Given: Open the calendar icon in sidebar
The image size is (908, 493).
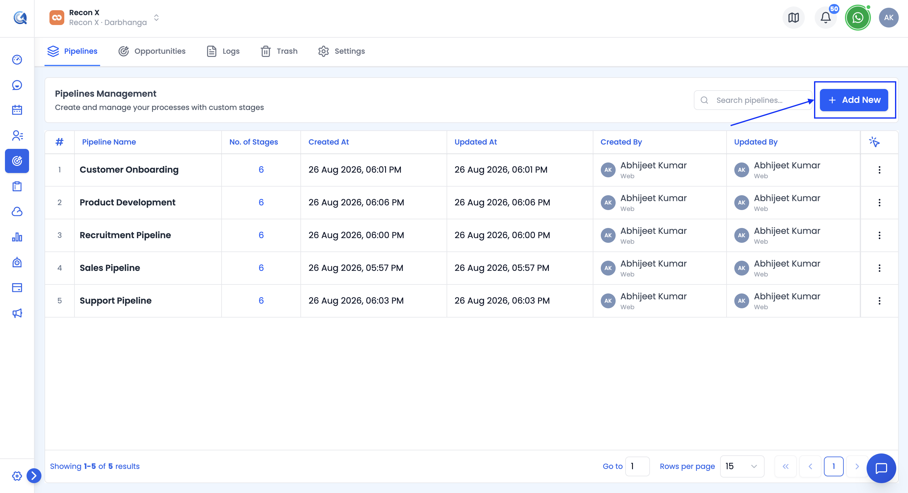Looking at the screenshot, I should 17,110.
